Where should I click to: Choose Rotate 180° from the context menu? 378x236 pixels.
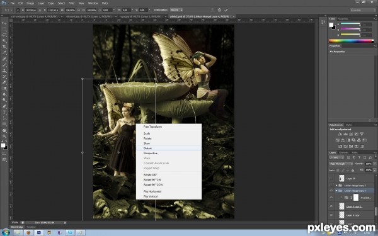tap(150, 175)
